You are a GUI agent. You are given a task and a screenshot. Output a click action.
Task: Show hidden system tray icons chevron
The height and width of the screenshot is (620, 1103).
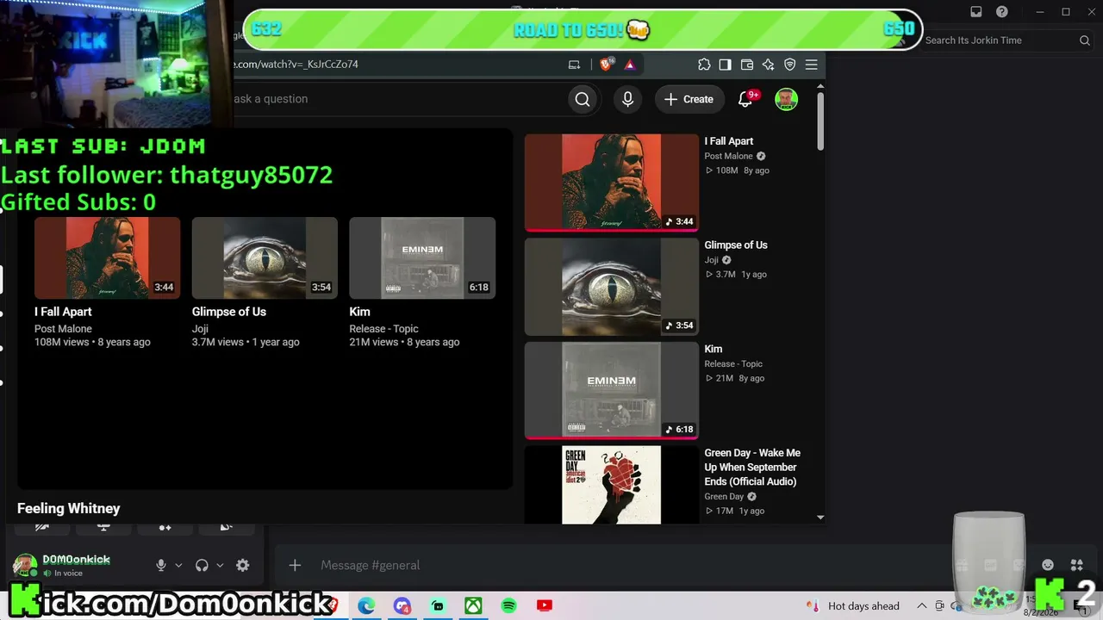tap(921, 606)
